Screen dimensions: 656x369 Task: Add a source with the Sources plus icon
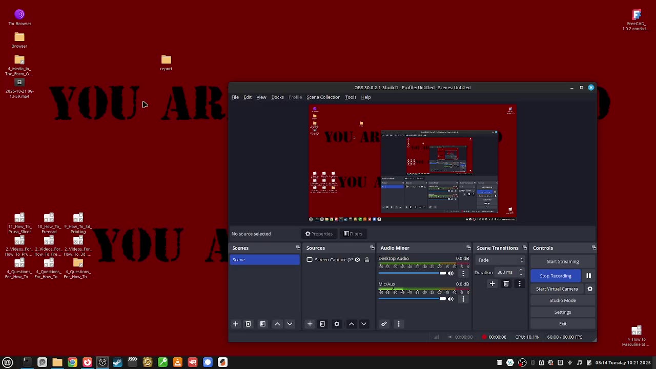(310, 324)
